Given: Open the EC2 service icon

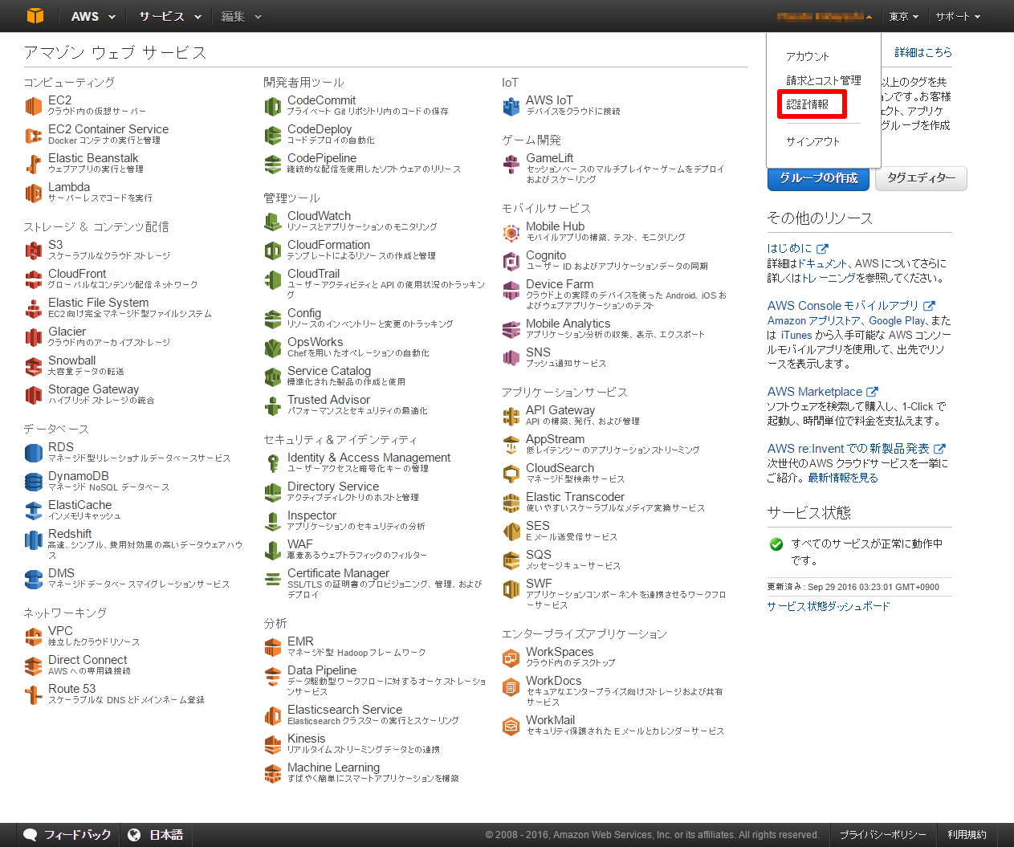Looking at the screenshot, I should click(33, 106).
